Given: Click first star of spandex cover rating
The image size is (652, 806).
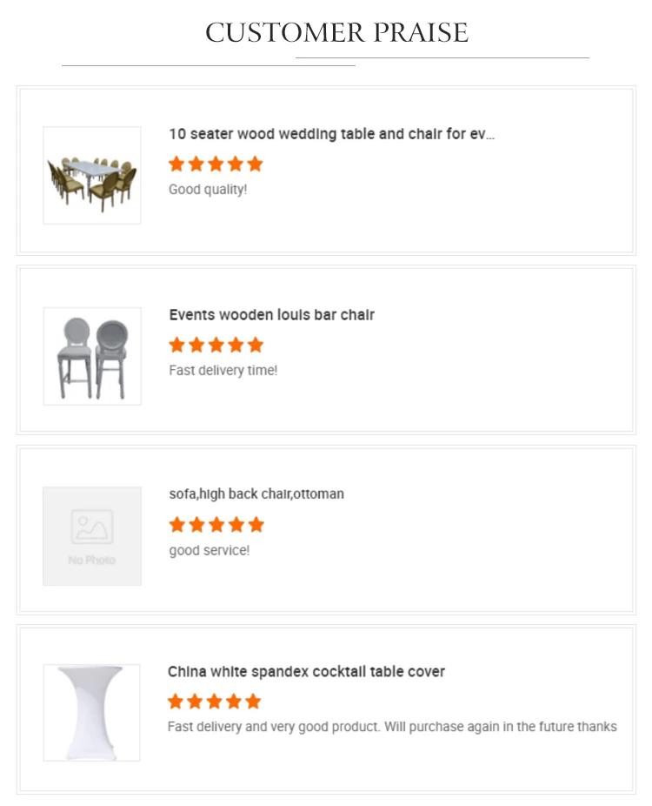Looking at the screenshot, I should tap(176, 702).
